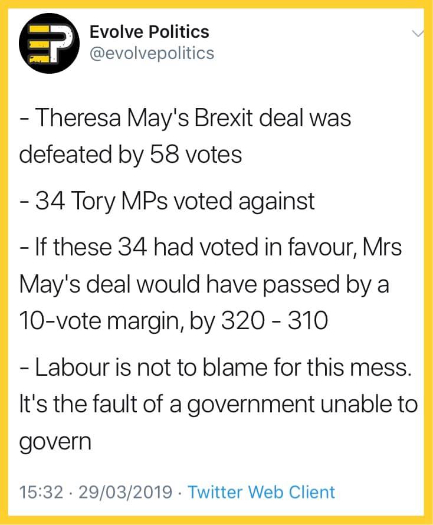
Task: Click the text mentioning 34 Tory MPs
Action: [x=168, y=201]
